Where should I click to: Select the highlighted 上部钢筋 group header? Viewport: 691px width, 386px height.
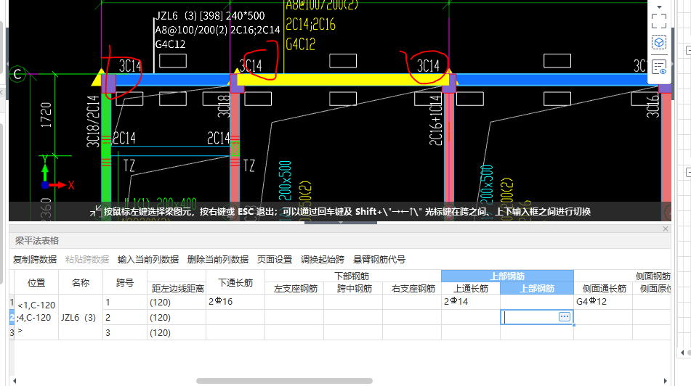click(507, 276)
